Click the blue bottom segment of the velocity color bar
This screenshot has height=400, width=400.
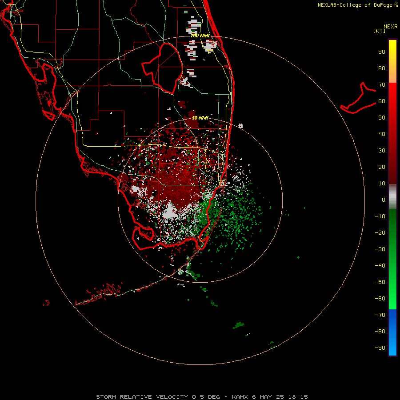(392, 332)
